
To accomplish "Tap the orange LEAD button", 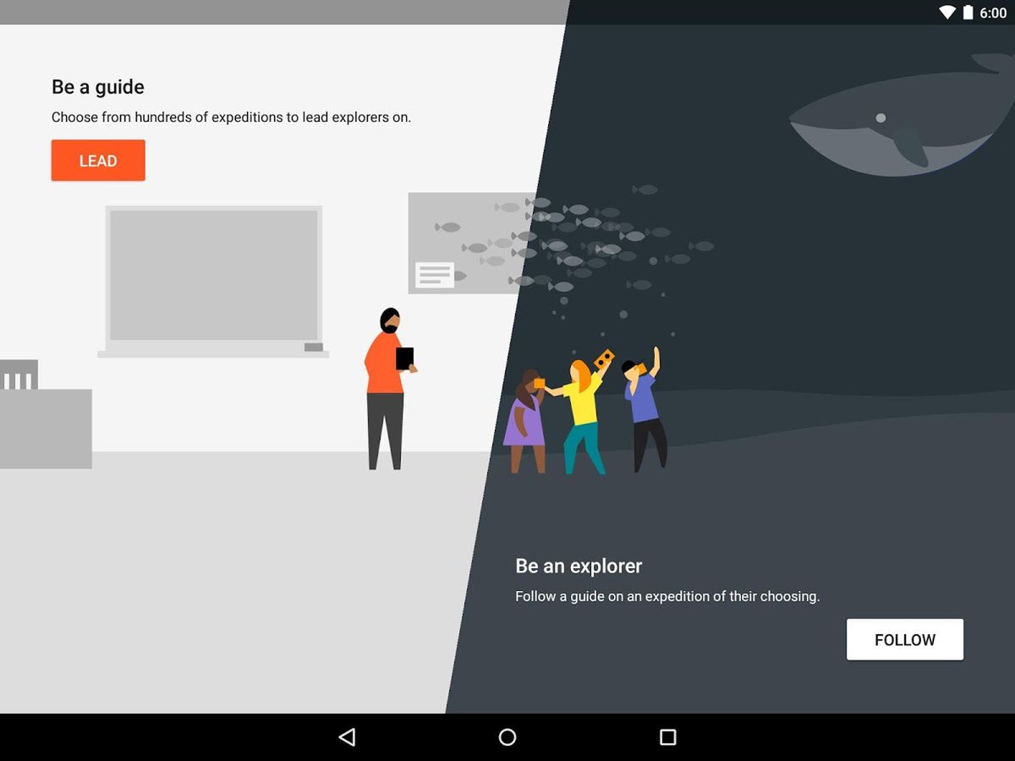I will pyautogui.click(x=98, y=161).
